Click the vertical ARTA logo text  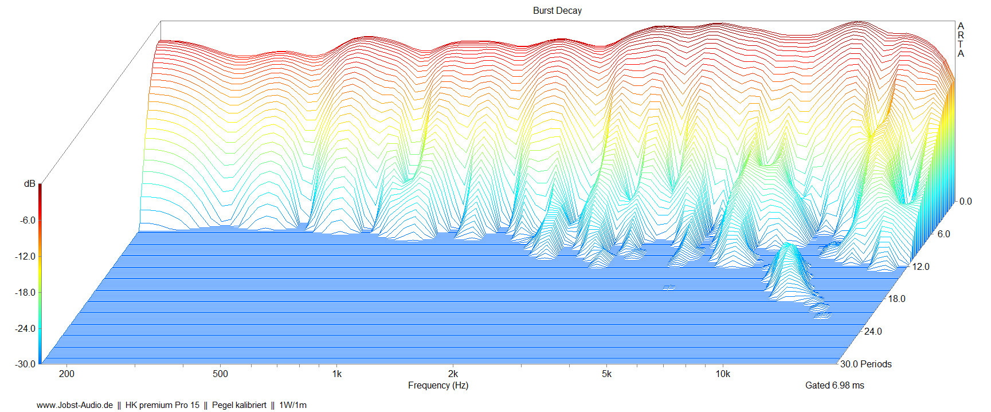point(961,40)
